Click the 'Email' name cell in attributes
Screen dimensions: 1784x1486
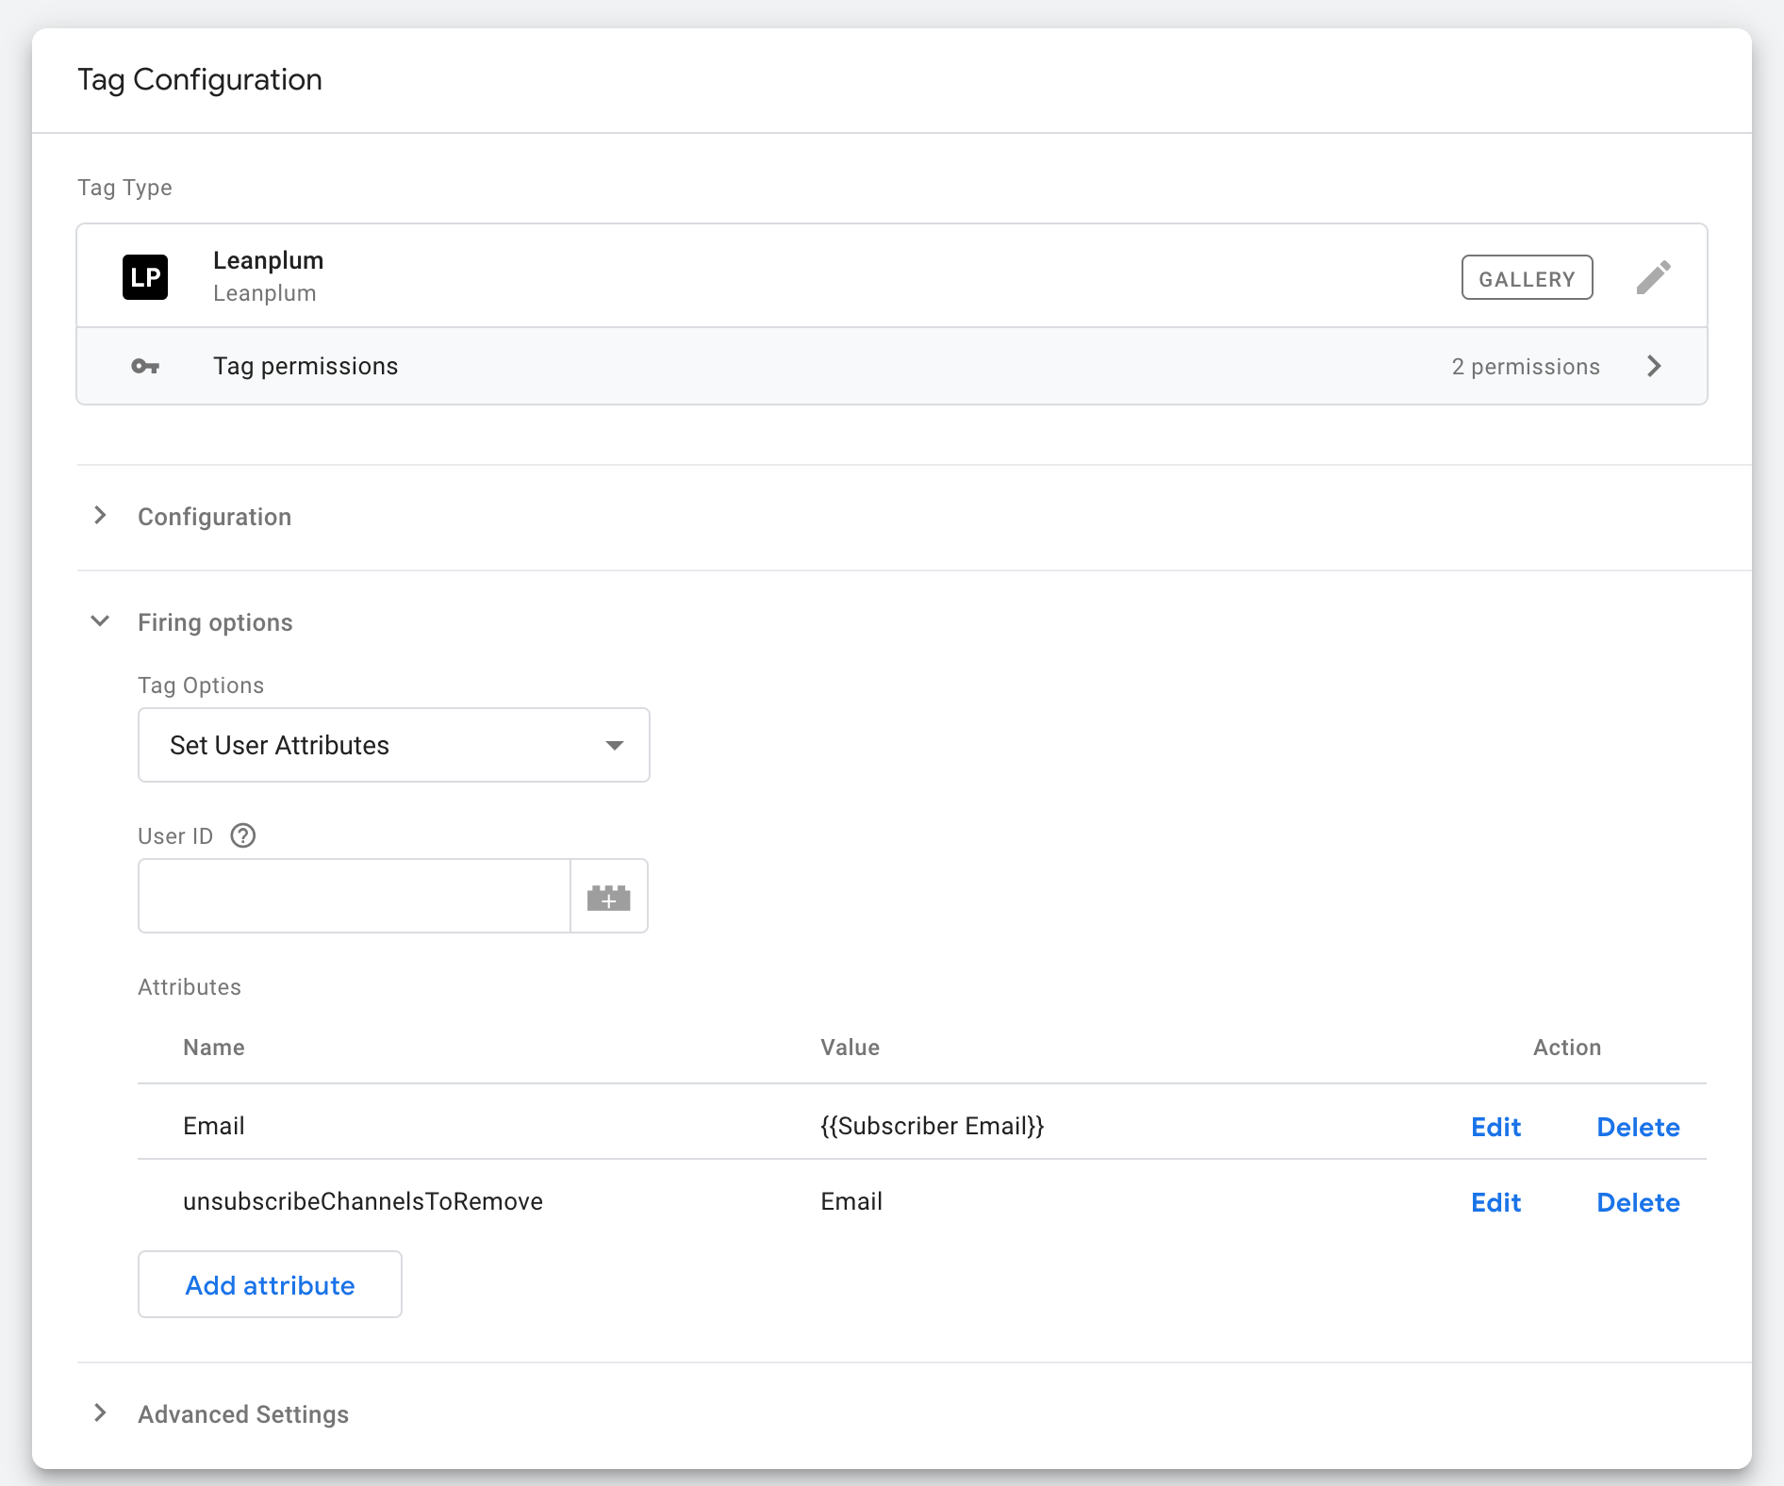point(214,1126)
